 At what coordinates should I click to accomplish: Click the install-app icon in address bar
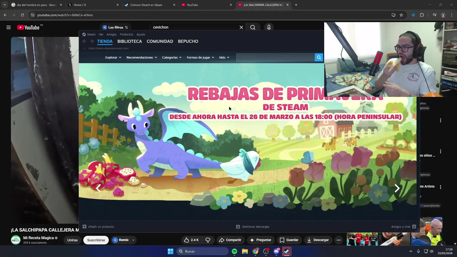pyautogui.click(x=393, y=15)
